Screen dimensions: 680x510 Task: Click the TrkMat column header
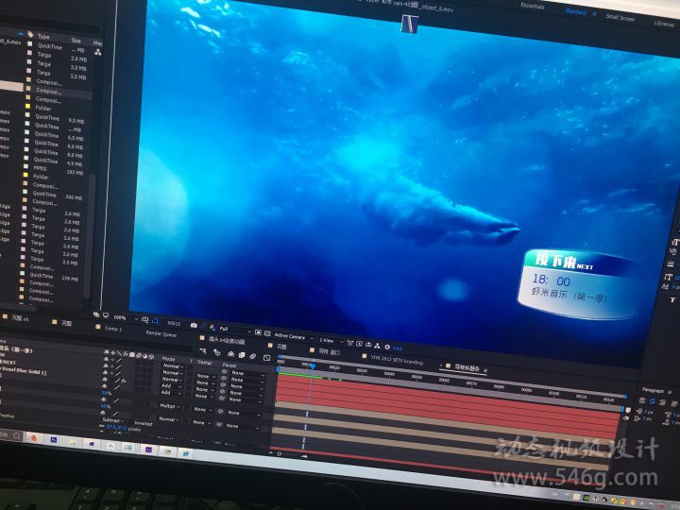click(204, 362)
